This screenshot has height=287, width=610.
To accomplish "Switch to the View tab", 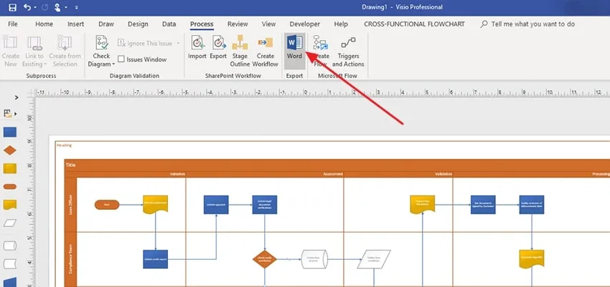I will coord(268,24).
